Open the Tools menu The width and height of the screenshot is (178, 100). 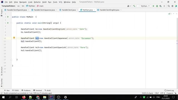[55, 2]
